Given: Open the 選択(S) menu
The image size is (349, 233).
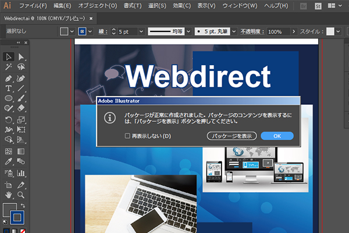Looking at the screenshot, I should [157, 6].
